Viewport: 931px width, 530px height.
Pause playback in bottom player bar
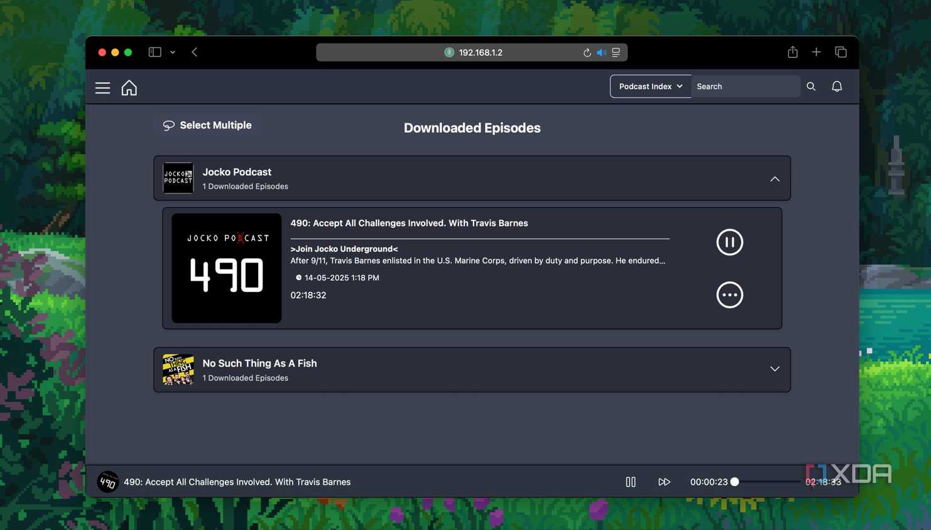pos(631,482)
